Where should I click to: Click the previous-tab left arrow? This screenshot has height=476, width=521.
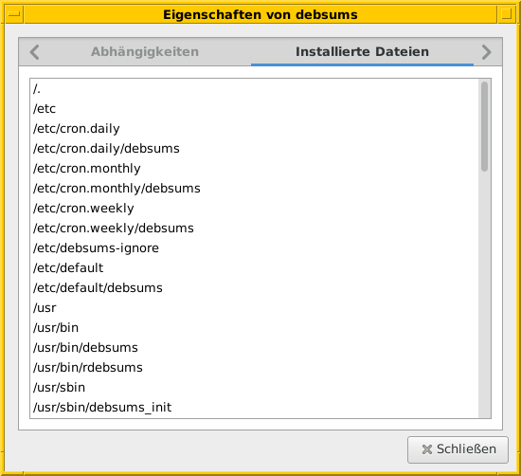click(34, 52)
